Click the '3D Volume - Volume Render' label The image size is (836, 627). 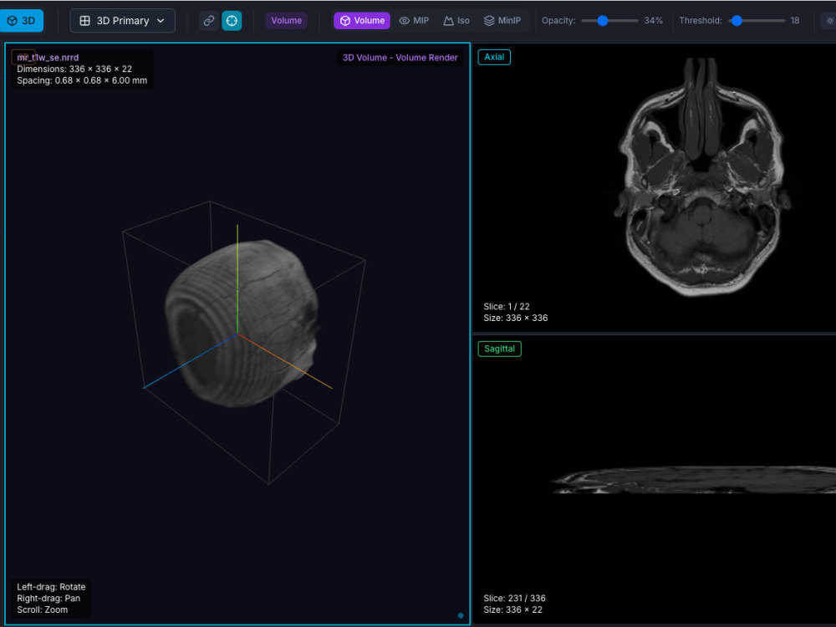coord(400,58)
